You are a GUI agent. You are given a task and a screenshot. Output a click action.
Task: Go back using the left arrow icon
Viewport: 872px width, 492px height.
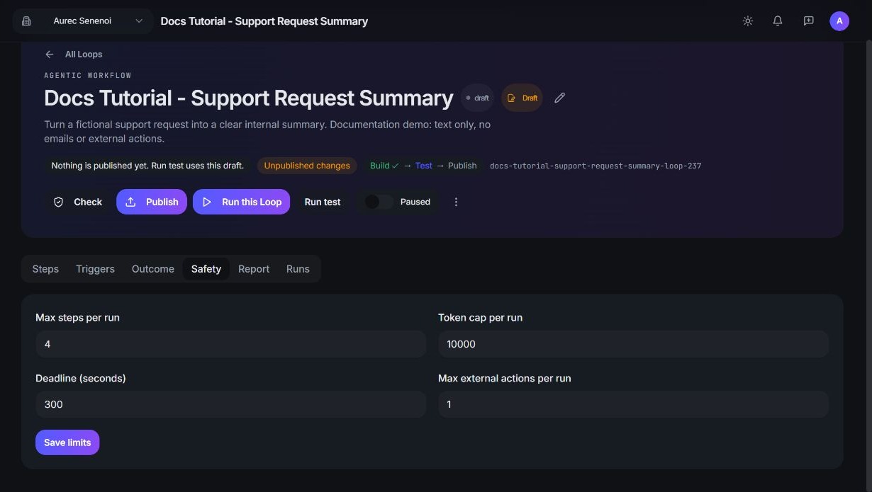[50, 55]
